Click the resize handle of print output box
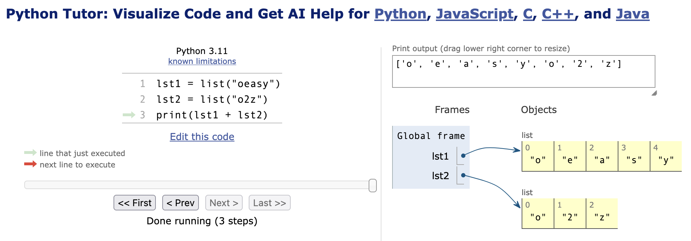 pyautogui.click(x=654, y=93)
